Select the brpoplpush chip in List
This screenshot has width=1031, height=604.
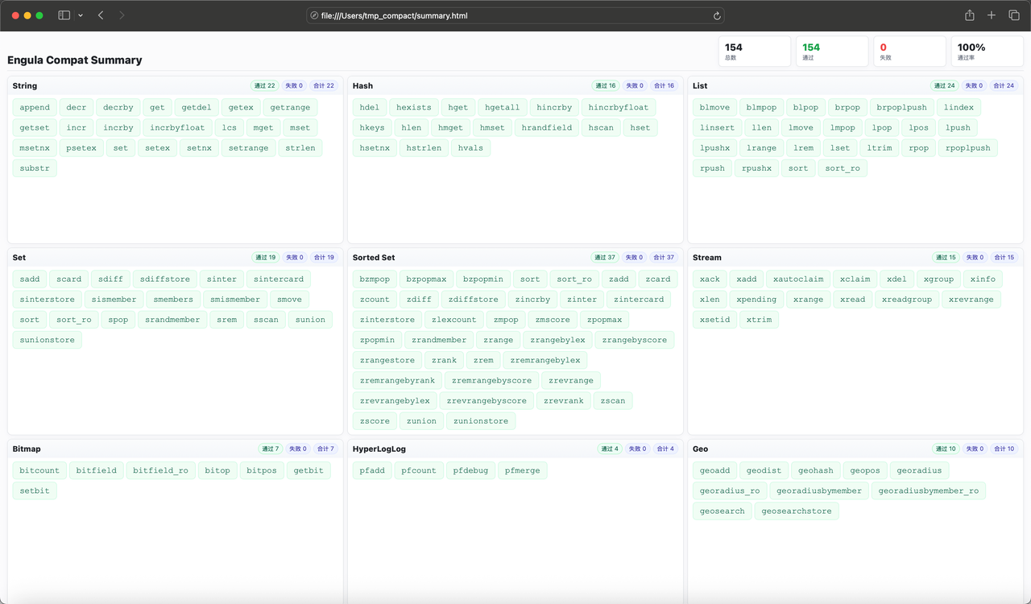coord(901,107)
